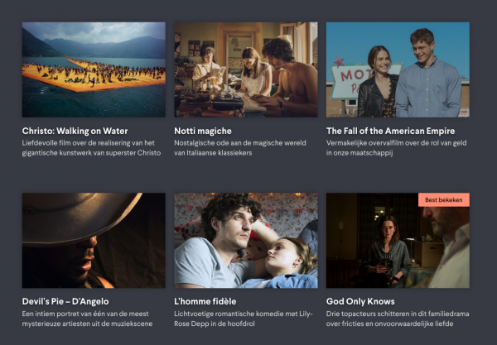Select the description starting 'Een intiem portret'

tap(87, 319)
